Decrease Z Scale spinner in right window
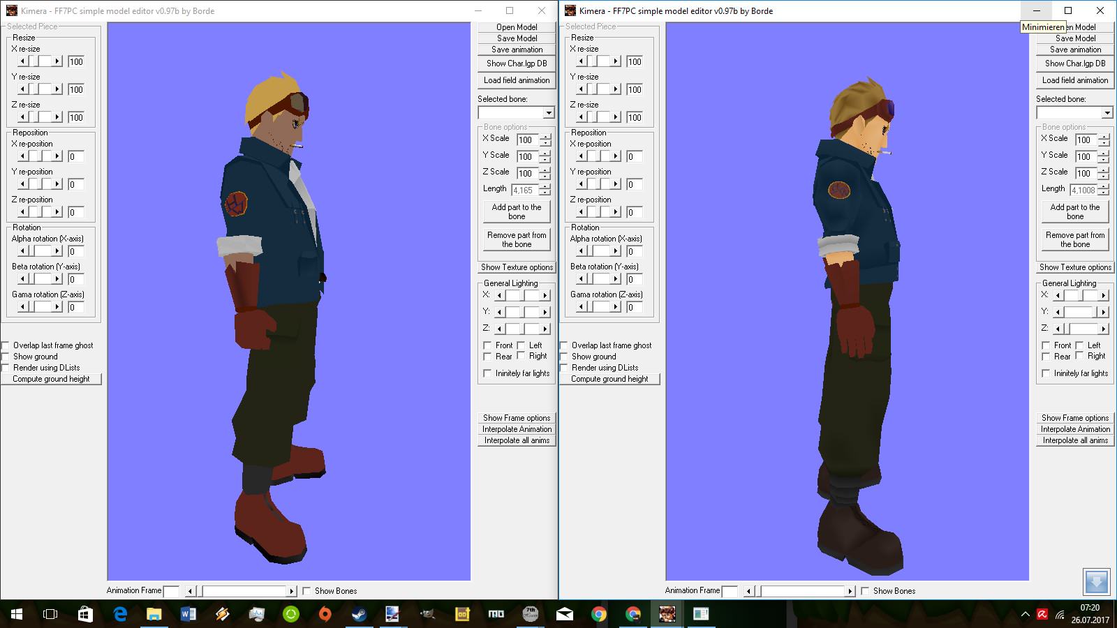Screen dimensions: 1117x628 [1104, 177]
